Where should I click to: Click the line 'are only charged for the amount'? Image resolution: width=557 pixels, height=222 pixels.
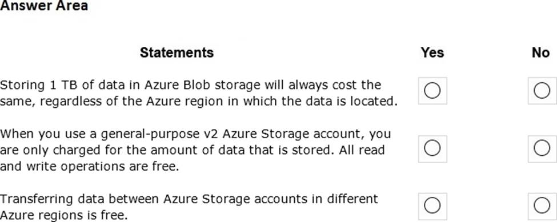[192, 150]
